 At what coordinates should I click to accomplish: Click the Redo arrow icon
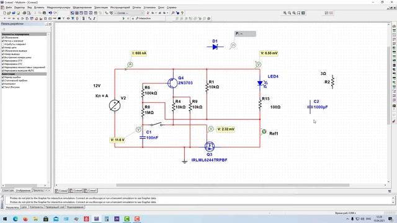tap(55, 13)
